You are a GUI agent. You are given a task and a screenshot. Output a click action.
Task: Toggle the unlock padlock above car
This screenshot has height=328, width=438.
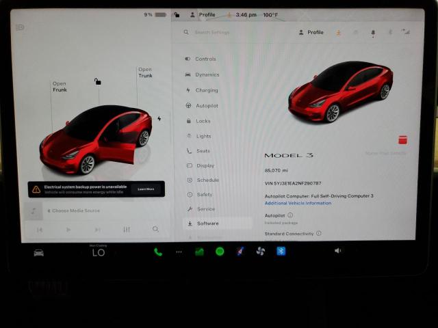pos(97,81)
